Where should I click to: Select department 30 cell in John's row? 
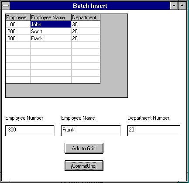pyautogui.click(x=86, y=24)
